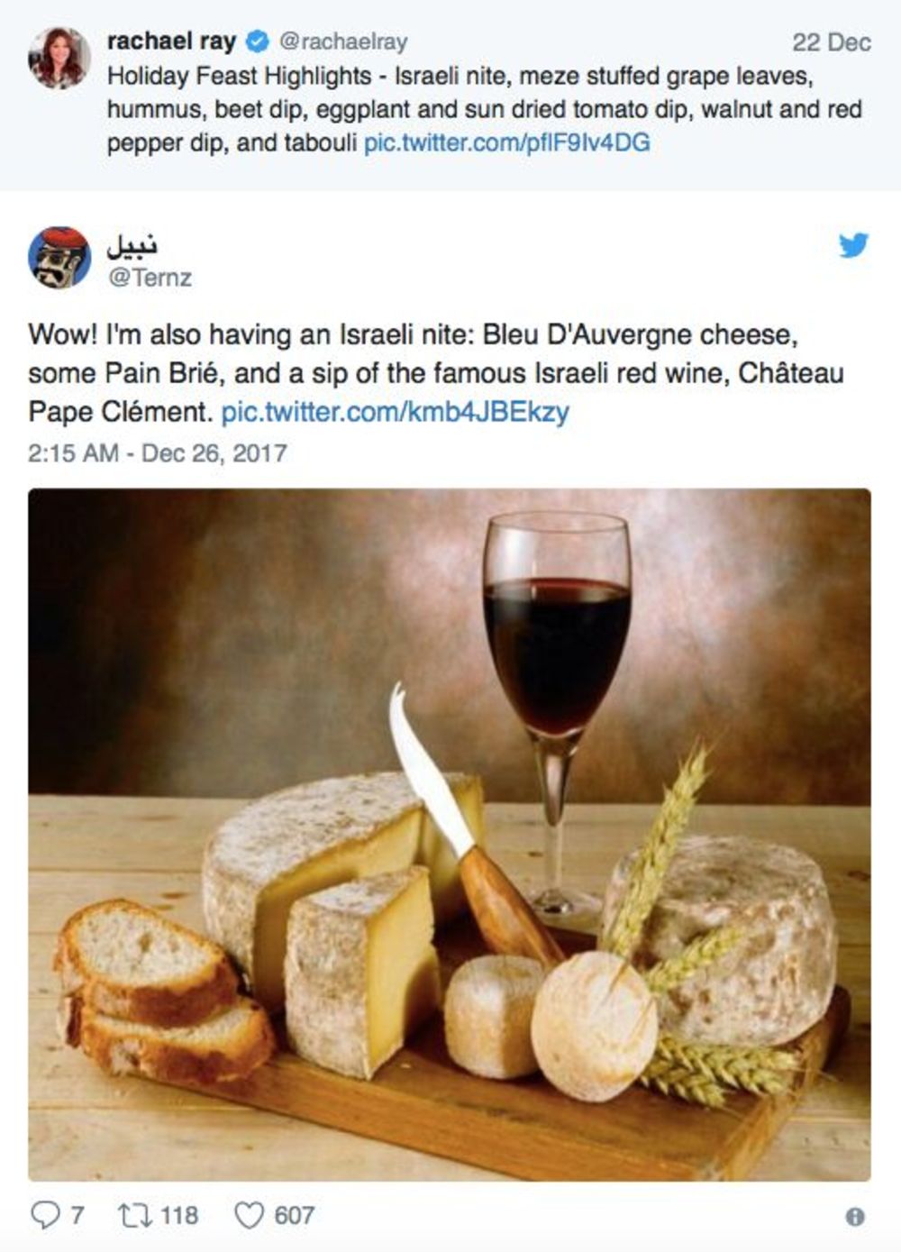
Task: Open the cheese and wine photo
Action: [x=450, y=835]
